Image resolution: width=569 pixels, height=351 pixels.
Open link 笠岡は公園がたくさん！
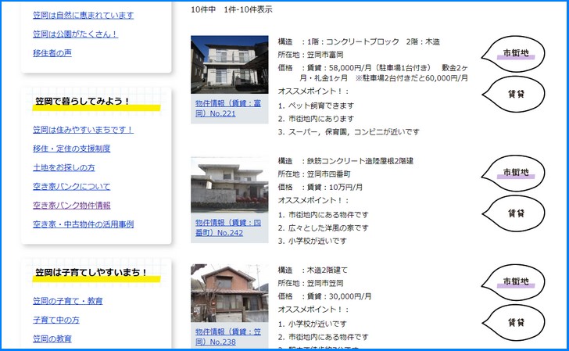tap(75, 34)
